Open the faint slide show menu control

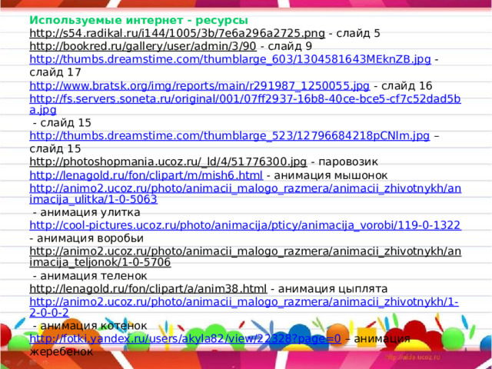tap(32, 362)
